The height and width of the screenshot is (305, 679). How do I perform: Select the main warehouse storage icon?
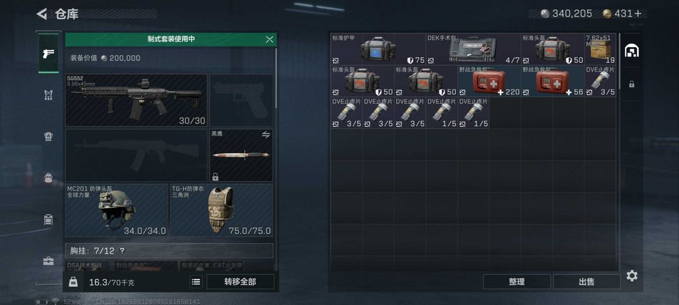pyautogui.click(x=632, y=51)
